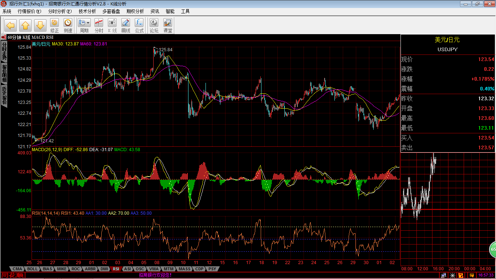Switch to the ROC indicator tab
This screenshot has height=279, width=496.
pyautogui.click(x=76, y=269)
